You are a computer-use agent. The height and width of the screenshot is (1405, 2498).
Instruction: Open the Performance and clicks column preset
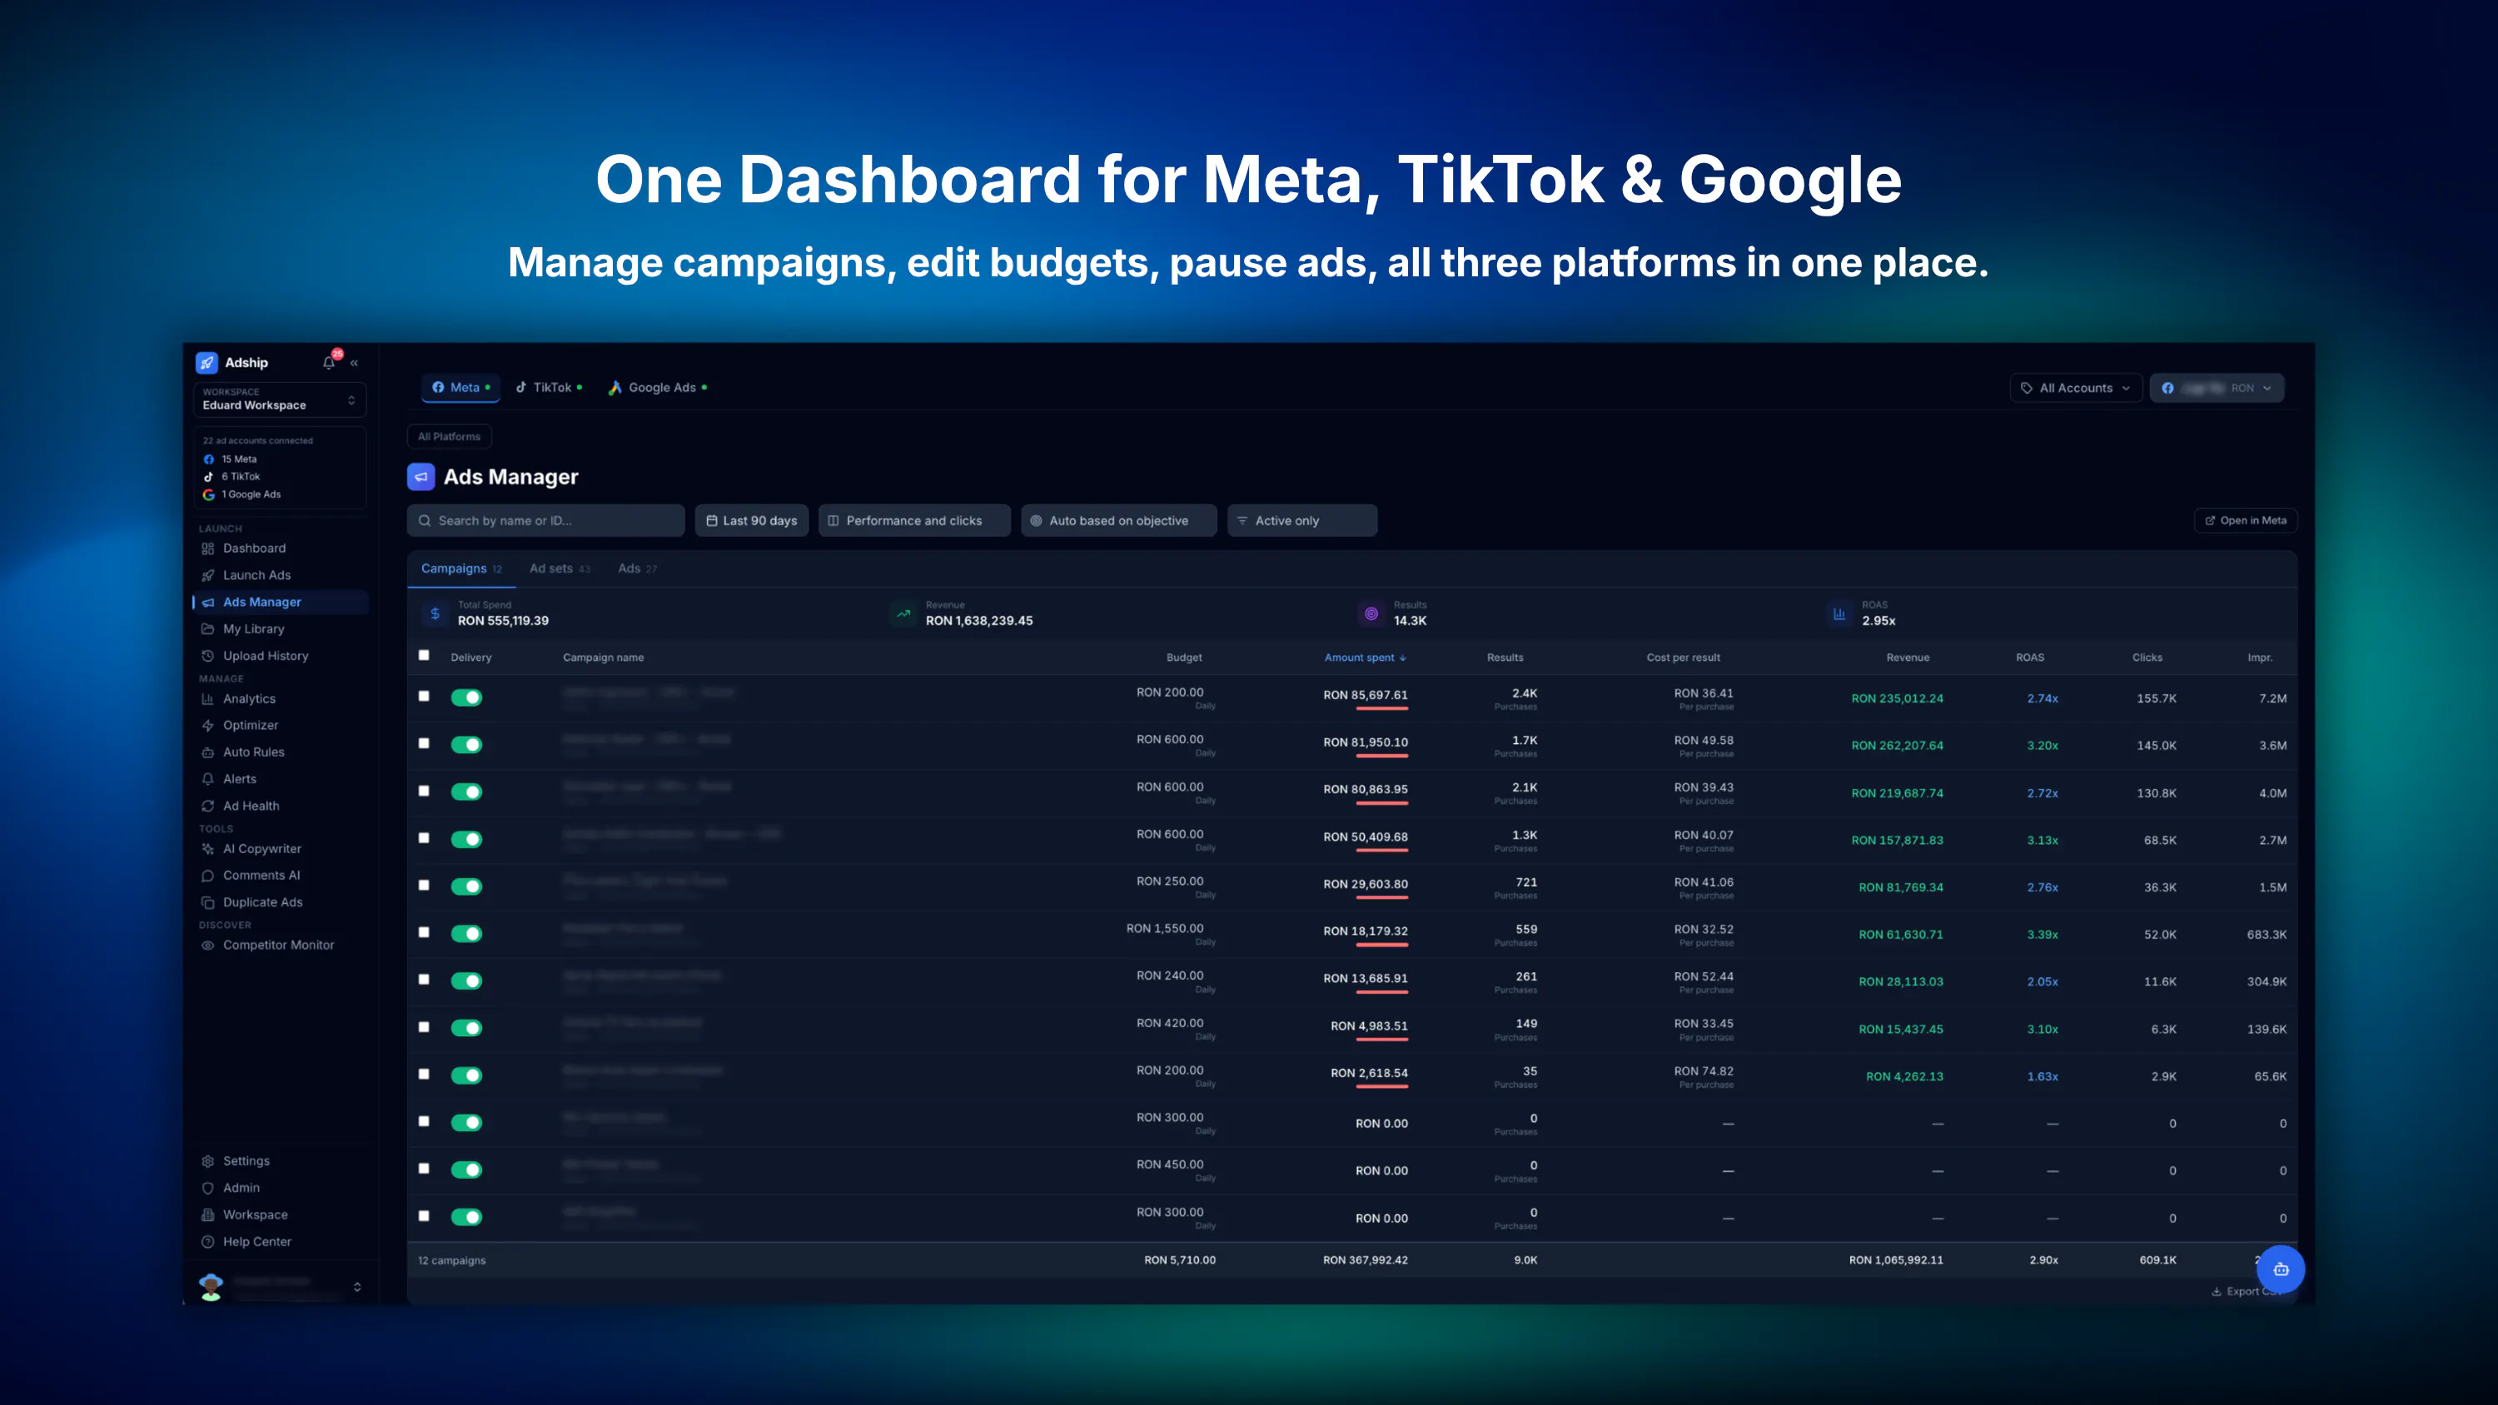click(x=914, y=521)
